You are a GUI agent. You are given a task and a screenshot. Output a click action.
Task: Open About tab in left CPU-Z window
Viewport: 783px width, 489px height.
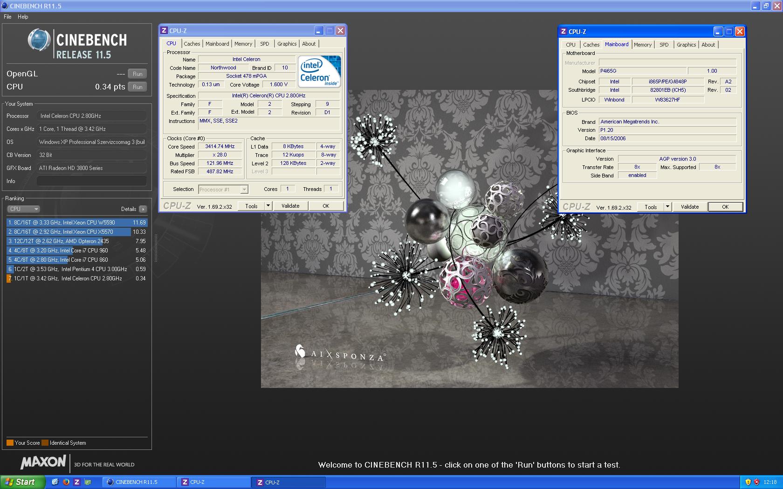[x=309, y=44]
